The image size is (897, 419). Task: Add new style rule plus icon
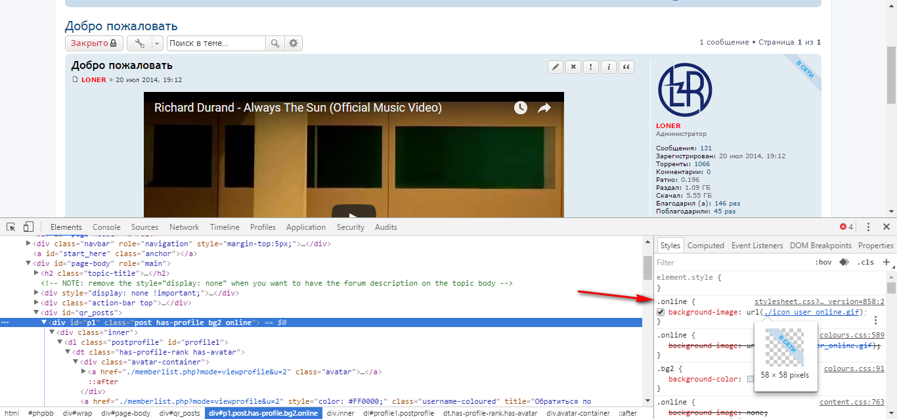(x=886, y=263)
